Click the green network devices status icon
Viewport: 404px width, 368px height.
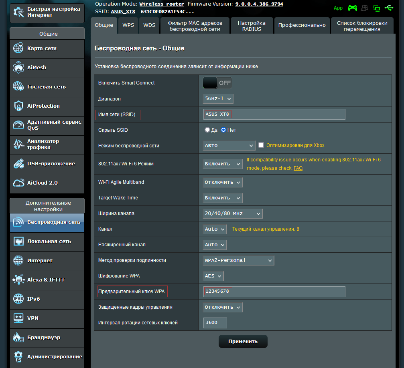pos(376,8)
